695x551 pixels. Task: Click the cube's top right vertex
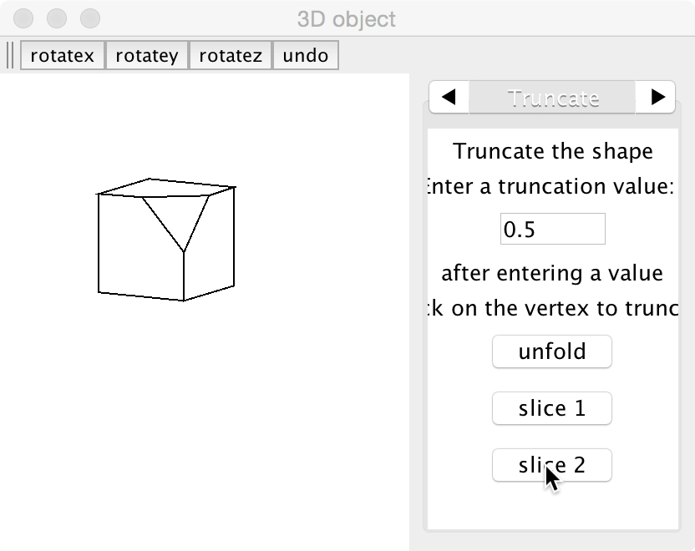[x=235, y=188]
